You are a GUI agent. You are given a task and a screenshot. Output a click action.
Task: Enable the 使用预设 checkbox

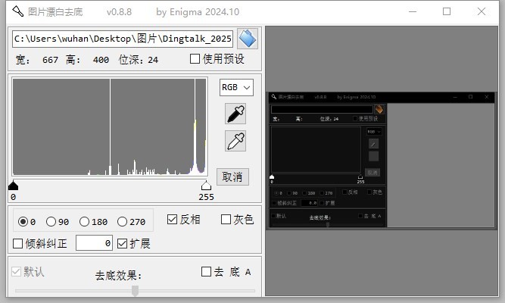195,59
